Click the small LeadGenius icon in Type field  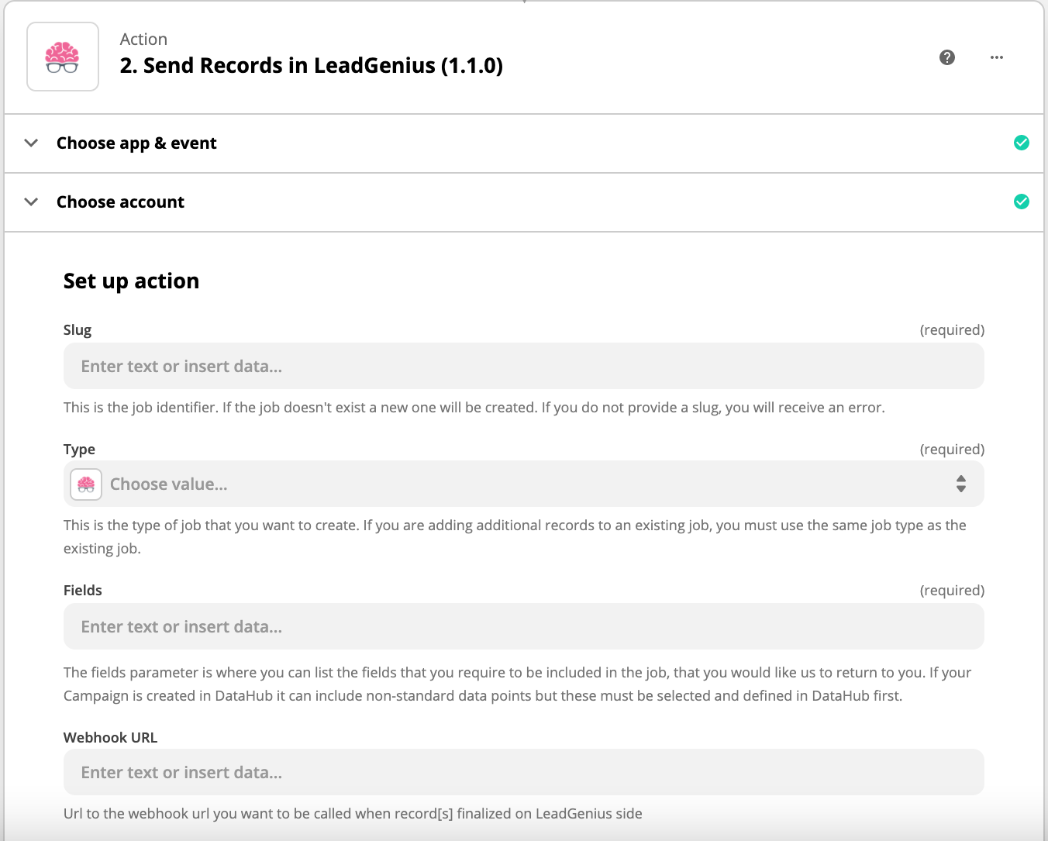click(x=86, y=484)
